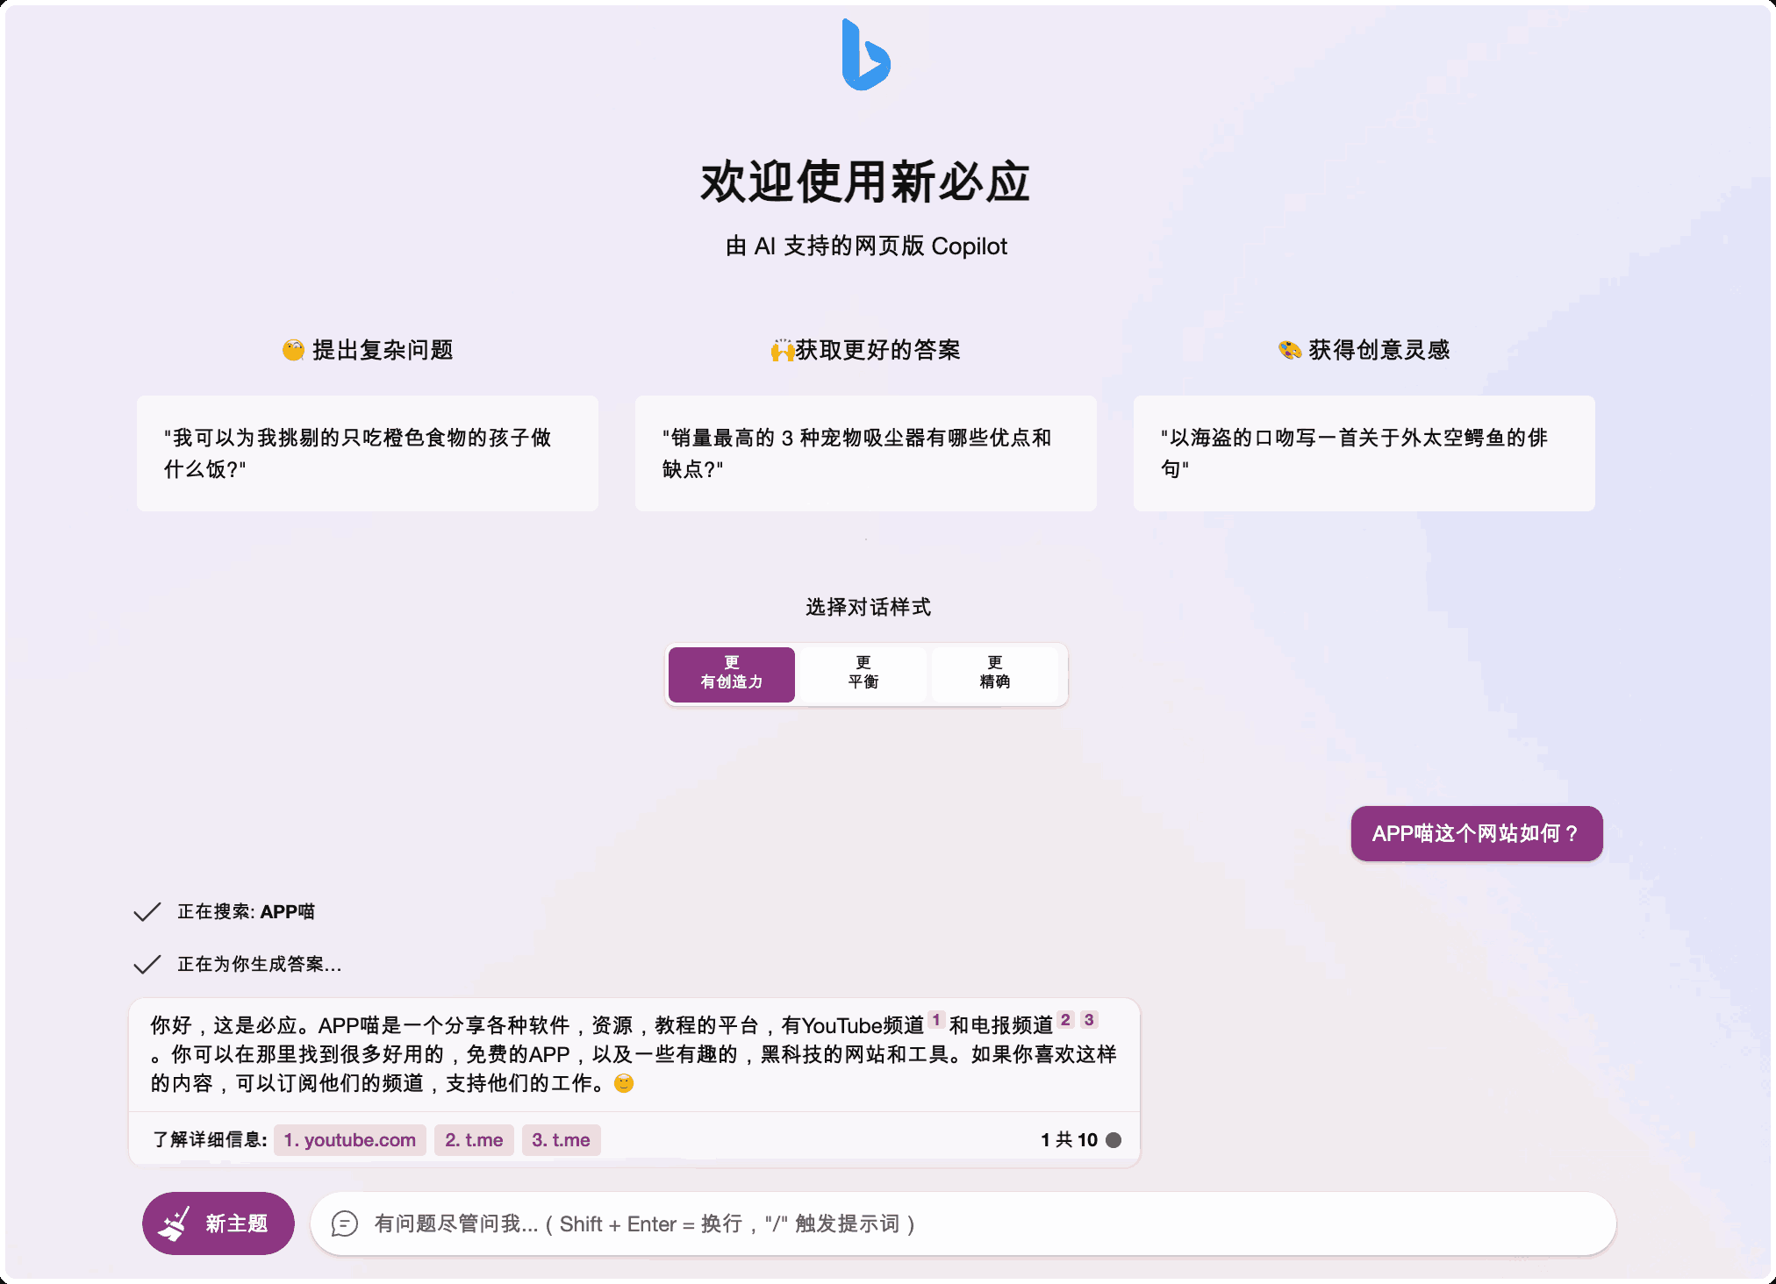Image resolution: width=1776 pixels, height=1284 pixels.
Task: Click the checkmark next to 正在为你生成答案
Action: pos(147,965)
